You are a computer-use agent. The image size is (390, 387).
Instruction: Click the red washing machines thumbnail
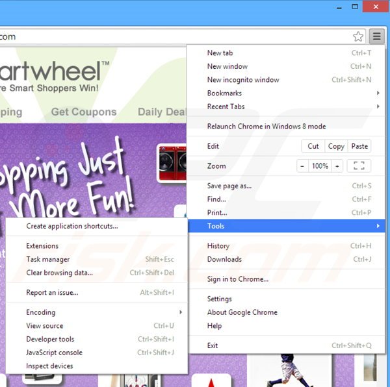[x=172, y=163]
